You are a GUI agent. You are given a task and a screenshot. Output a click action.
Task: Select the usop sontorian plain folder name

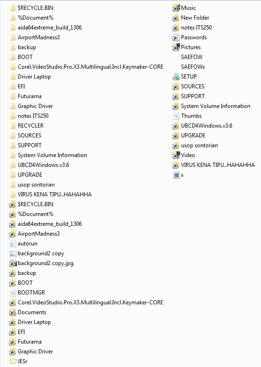[36, 185]
